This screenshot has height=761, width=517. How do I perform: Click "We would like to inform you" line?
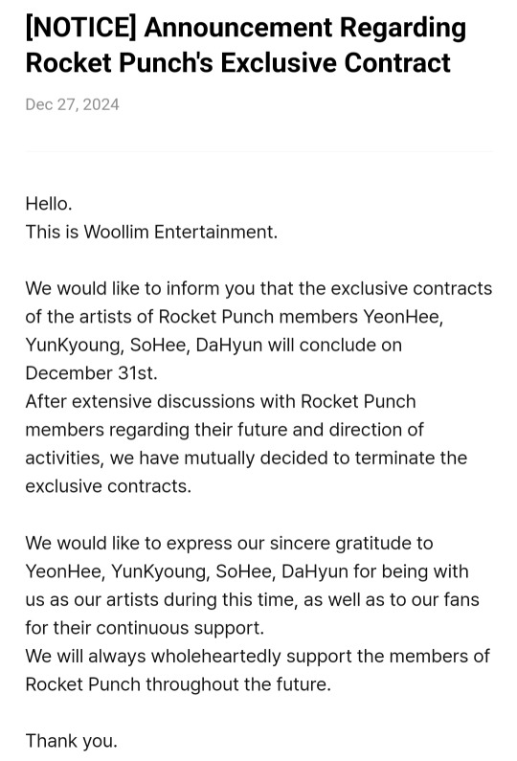coord(258,289)
